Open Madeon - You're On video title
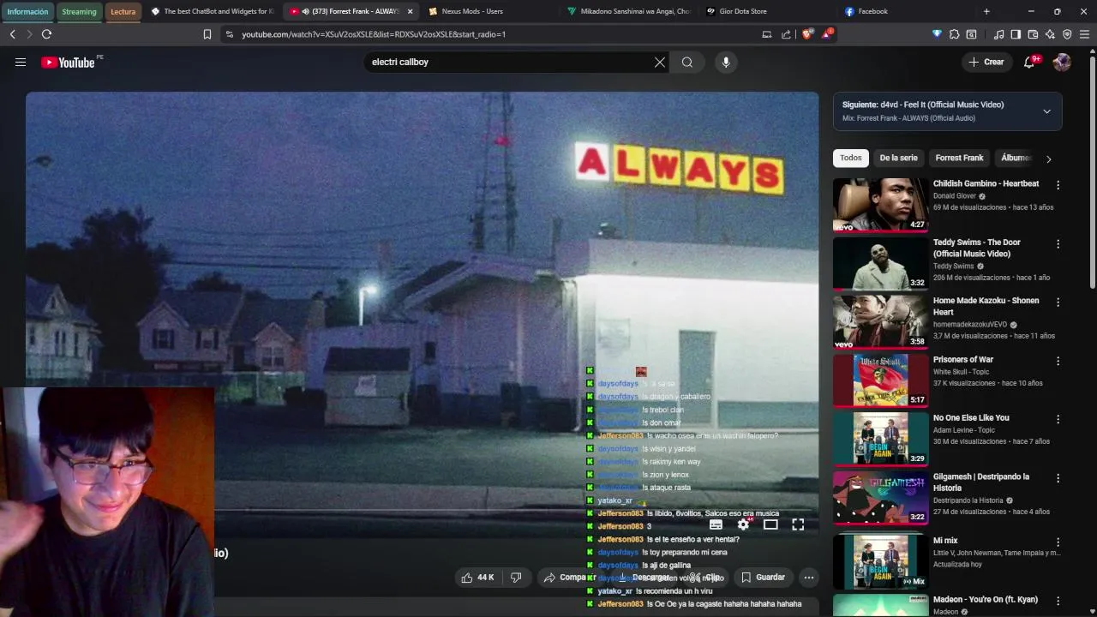Viewport: 1097px width, 617px height. point(986,600)
